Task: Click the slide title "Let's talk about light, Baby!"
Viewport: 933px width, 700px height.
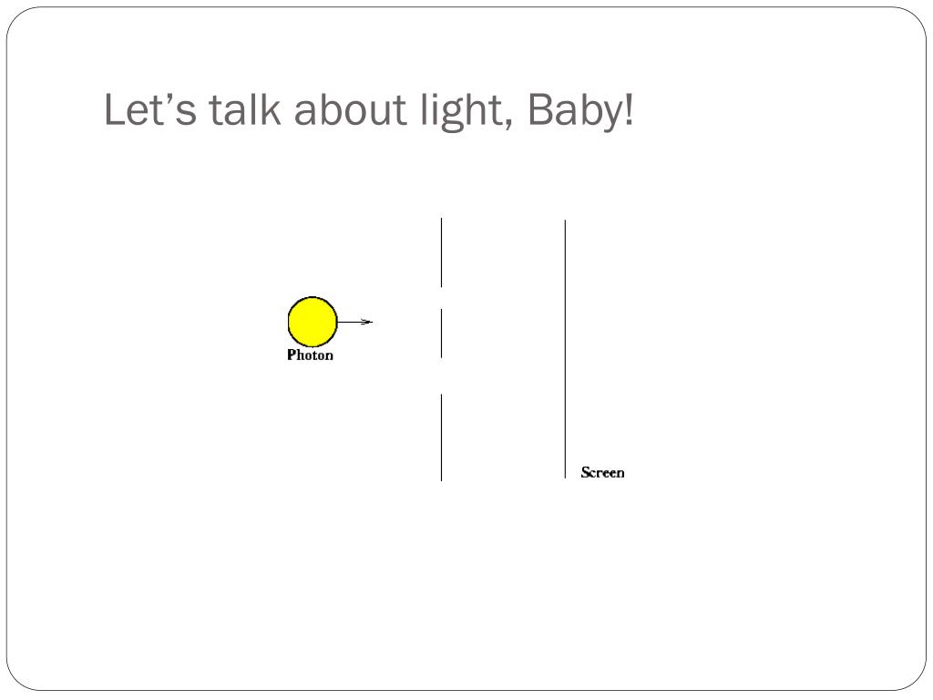Action: 369,110
